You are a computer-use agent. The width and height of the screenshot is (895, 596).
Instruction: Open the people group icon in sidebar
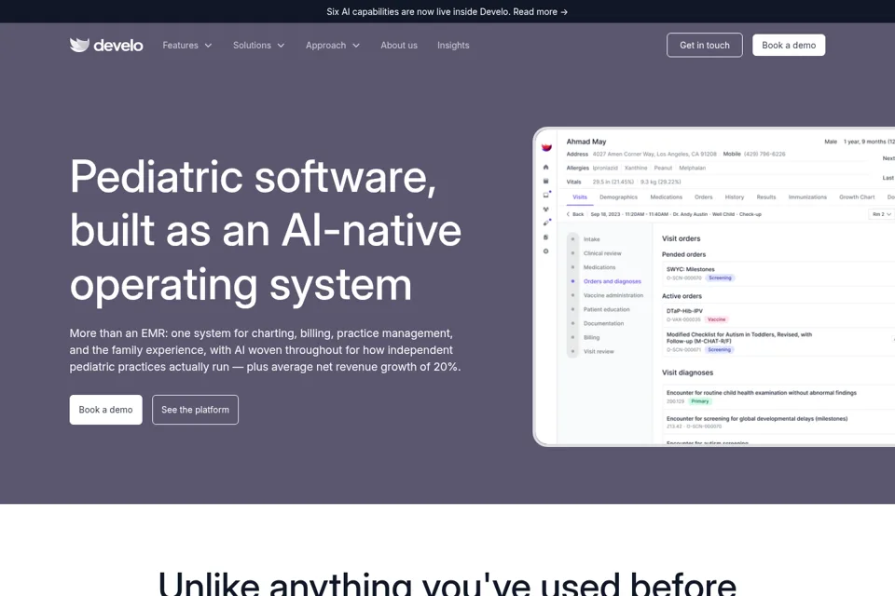click(545, 209)
